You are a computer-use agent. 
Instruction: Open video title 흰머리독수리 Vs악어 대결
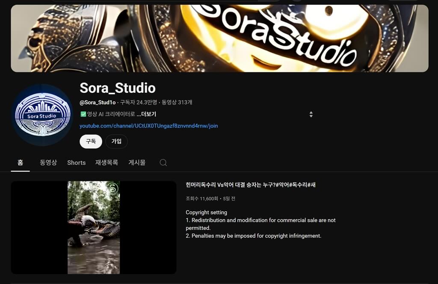point(251,185)
